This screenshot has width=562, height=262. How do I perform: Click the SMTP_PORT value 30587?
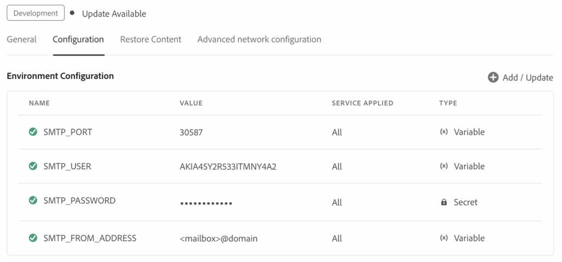[190, 132]
